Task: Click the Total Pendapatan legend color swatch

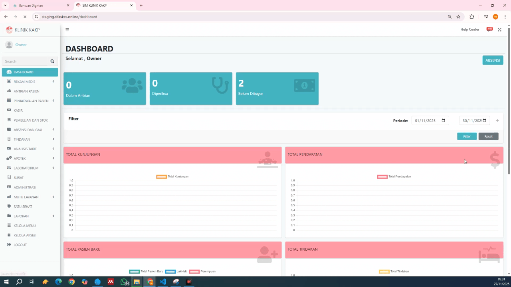Action: point(382,177)
